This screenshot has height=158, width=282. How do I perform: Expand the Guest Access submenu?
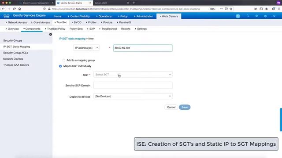[41, 22]
